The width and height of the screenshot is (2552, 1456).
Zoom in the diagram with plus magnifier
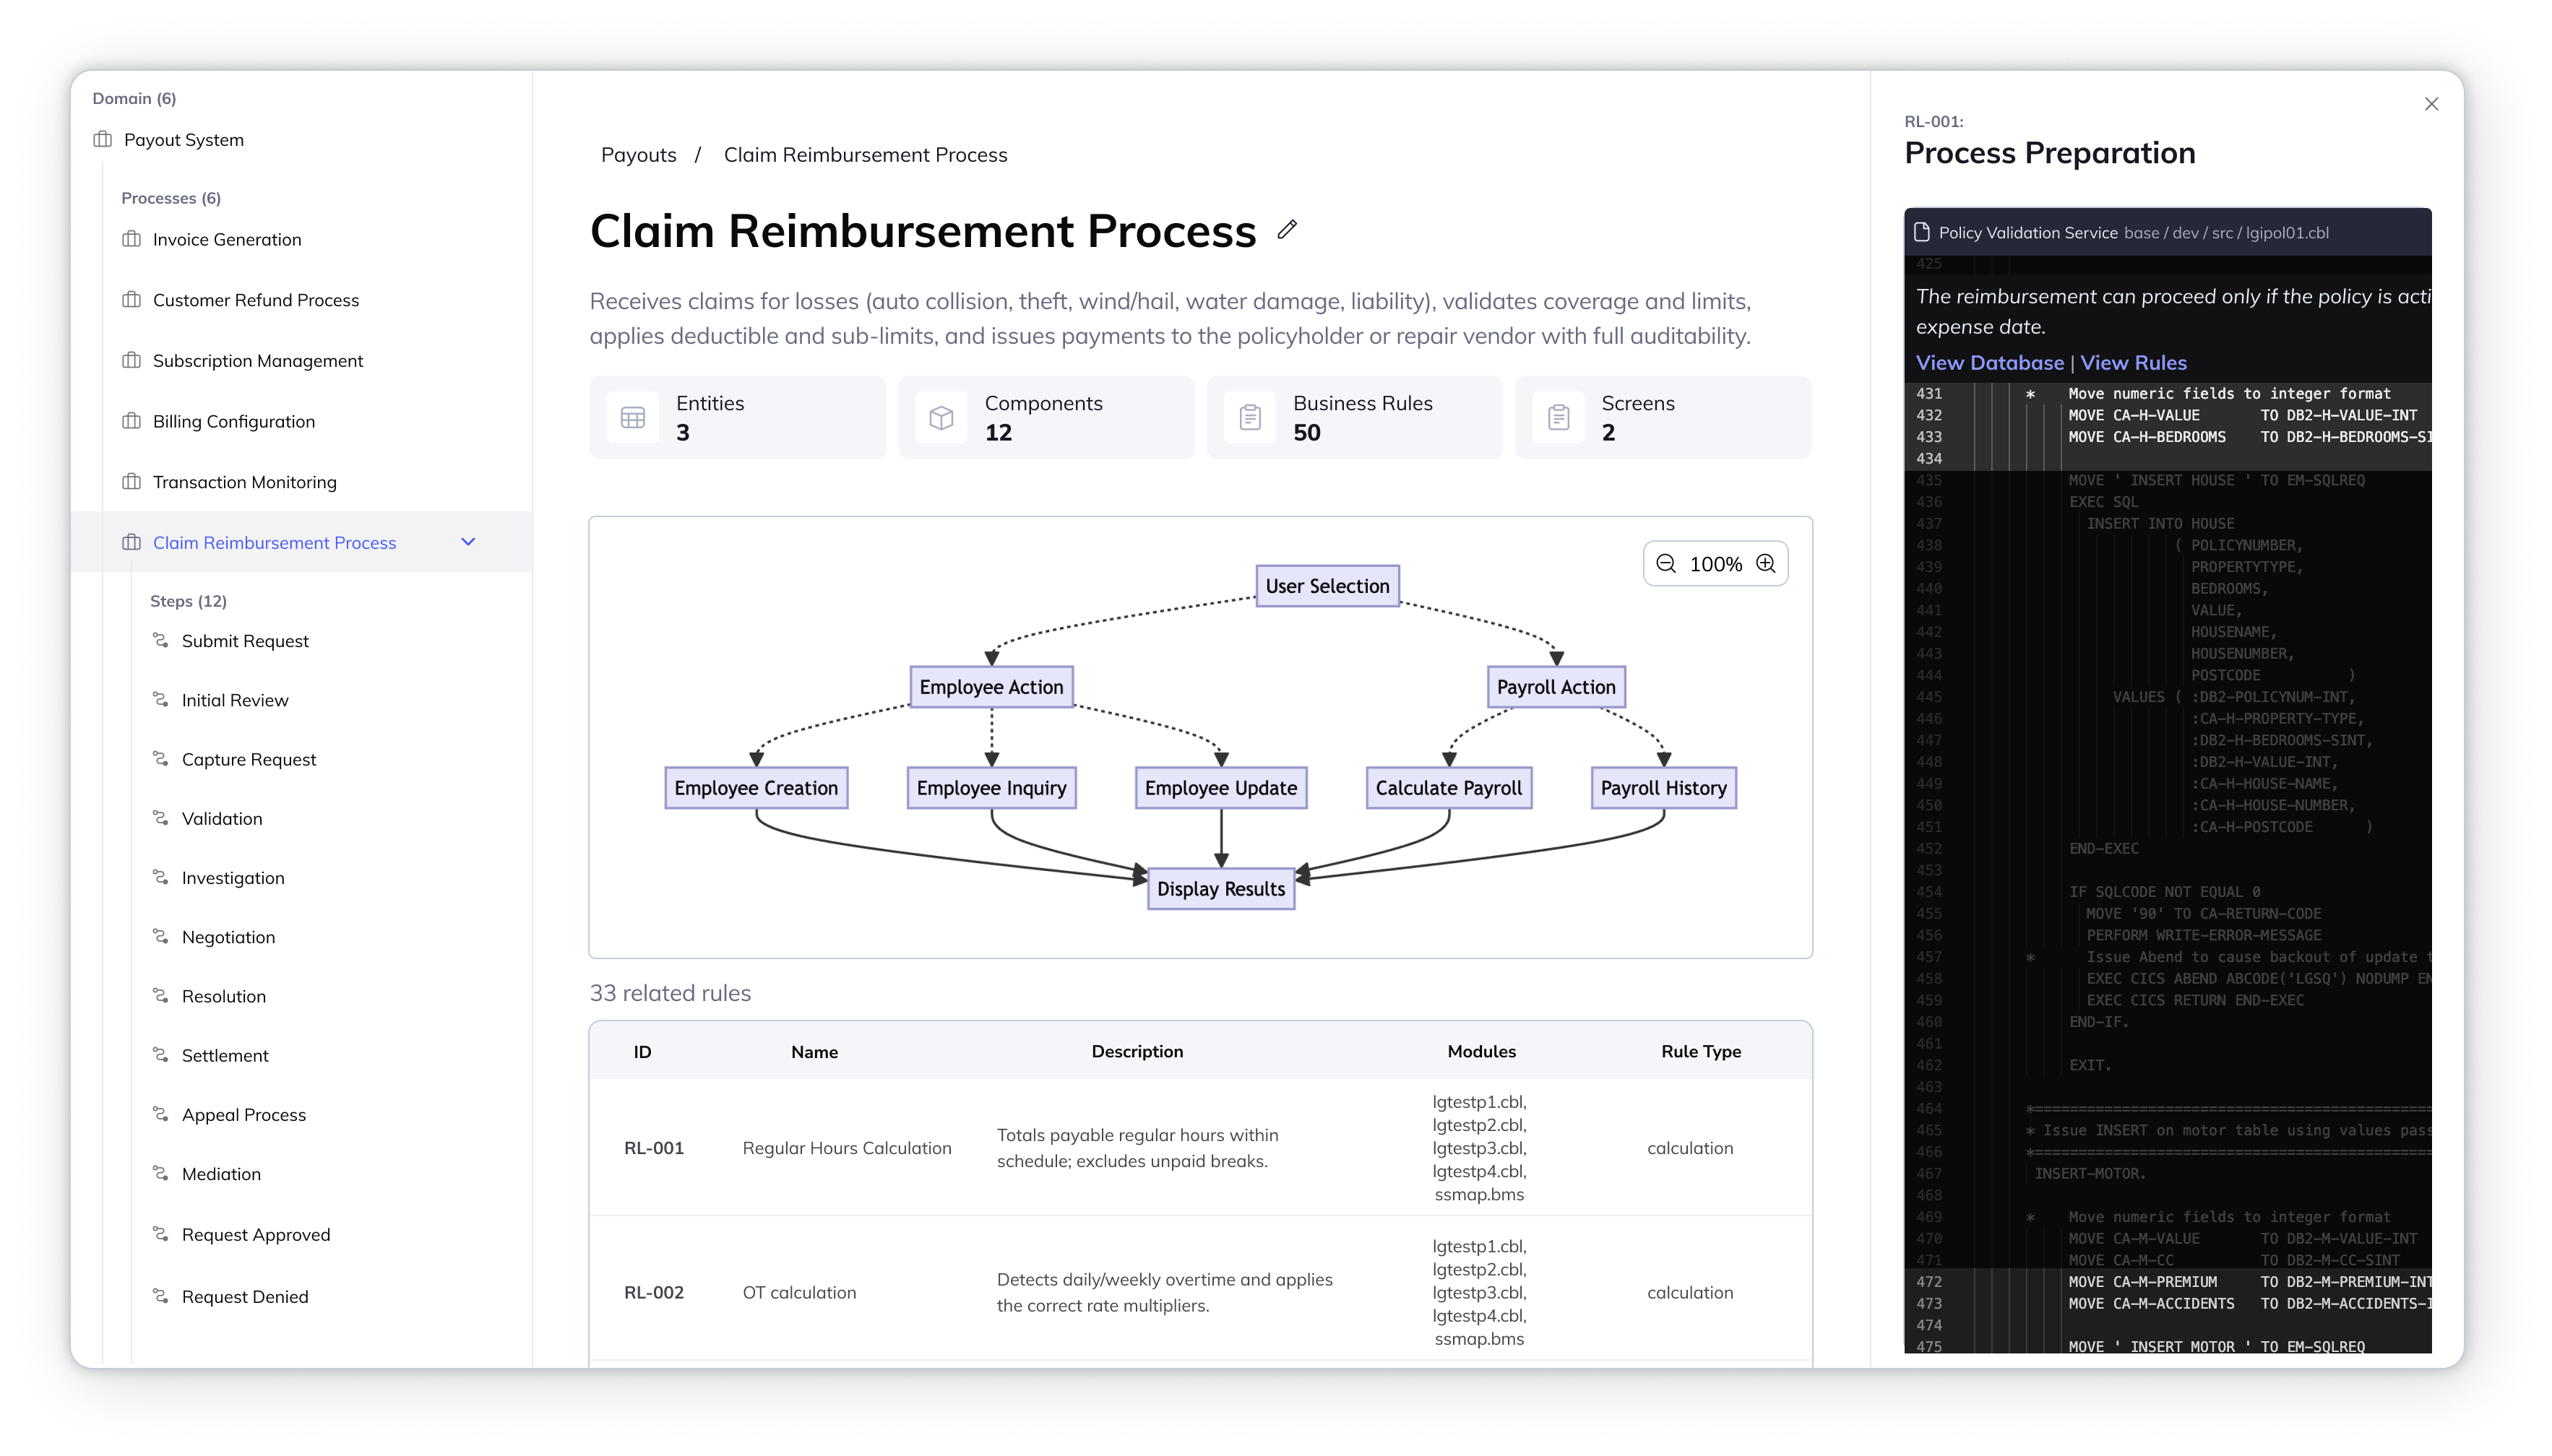pyautogui.click(x=1767, y=564)
